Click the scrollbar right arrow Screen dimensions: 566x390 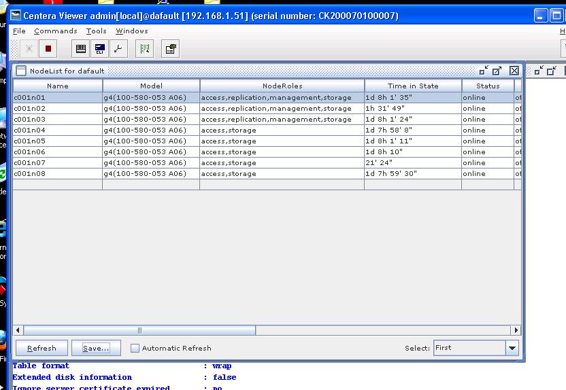point(516,330)
